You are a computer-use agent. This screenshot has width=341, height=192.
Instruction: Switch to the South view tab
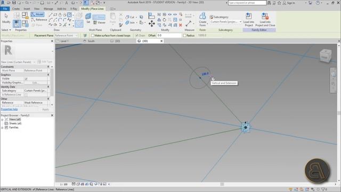coord(91,41)
